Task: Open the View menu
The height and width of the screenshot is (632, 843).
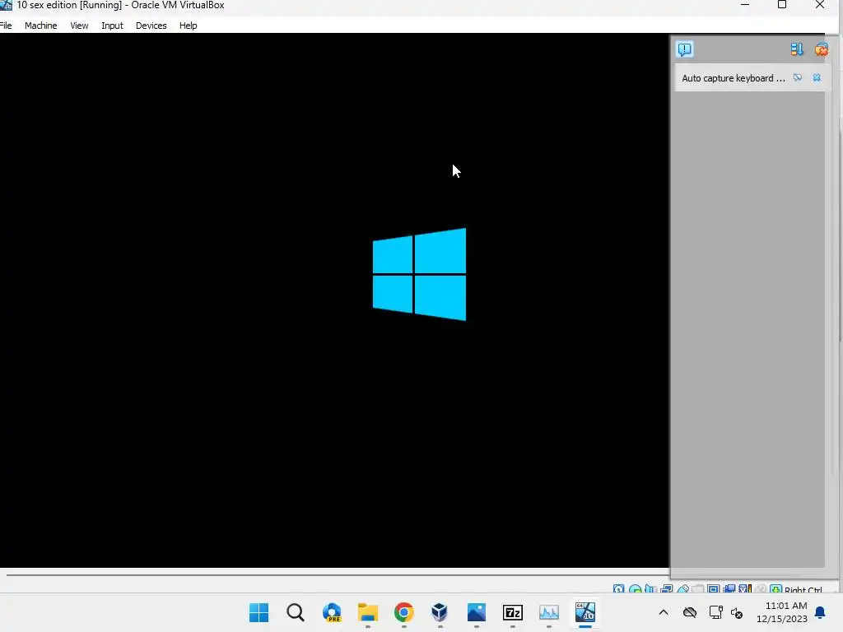Action: coord(79,26)
